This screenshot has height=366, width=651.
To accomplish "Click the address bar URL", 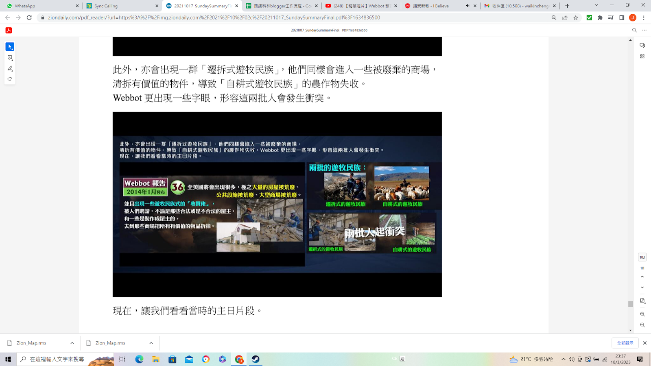I will (214, 17).
